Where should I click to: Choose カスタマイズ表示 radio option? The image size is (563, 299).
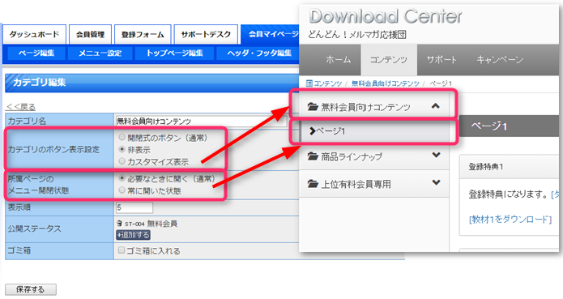pyautogui.click(x=122, y=161)
